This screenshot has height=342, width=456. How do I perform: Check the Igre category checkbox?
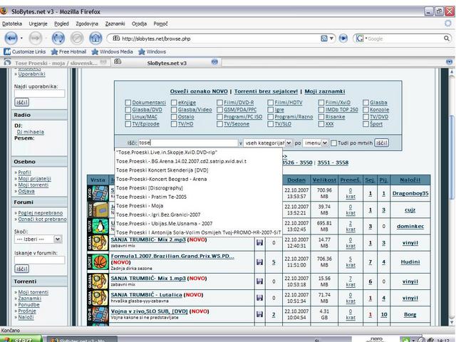[x=271, y=110]
